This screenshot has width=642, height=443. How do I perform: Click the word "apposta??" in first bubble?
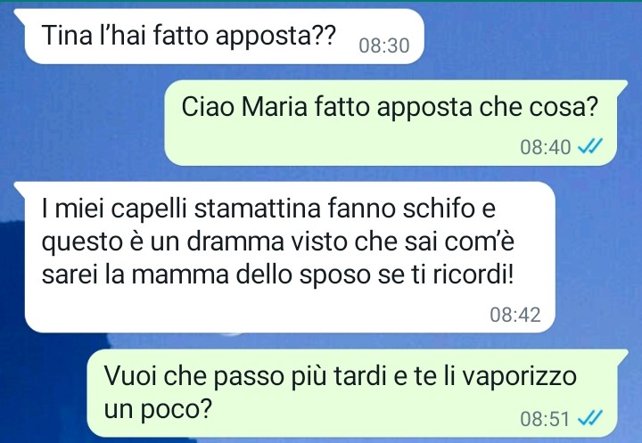[276, 36]
